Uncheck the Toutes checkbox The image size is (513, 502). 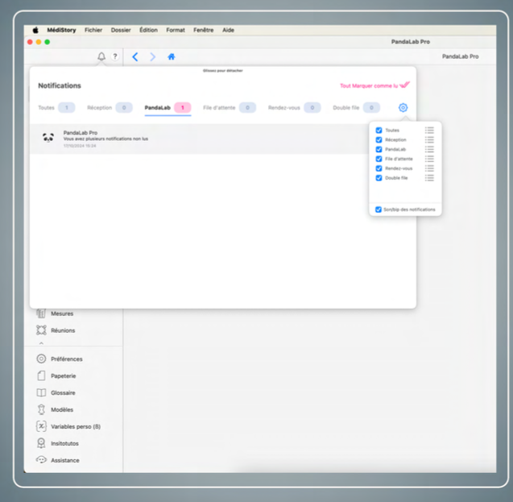point(379,131)
